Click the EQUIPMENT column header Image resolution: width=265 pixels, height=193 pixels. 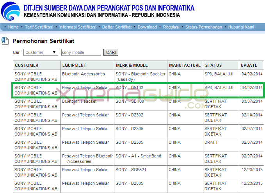[87, 65]
